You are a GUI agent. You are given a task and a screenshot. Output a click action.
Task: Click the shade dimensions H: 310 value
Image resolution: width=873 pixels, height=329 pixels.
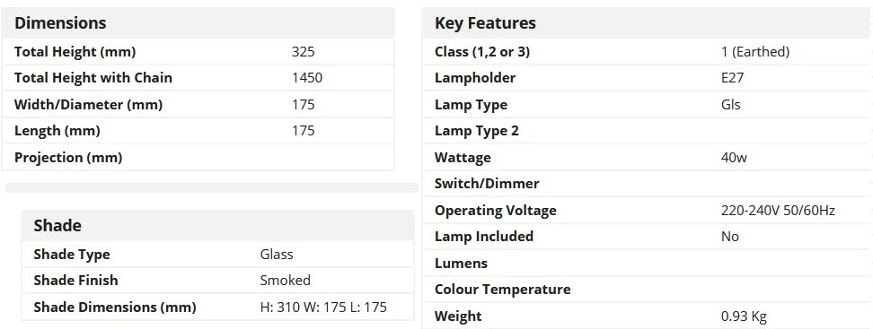point(323,307)
